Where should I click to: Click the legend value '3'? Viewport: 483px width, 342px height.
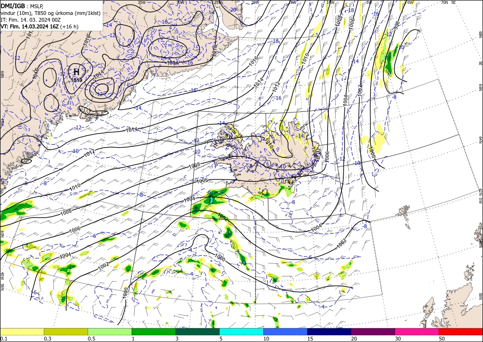pos(177,339)
